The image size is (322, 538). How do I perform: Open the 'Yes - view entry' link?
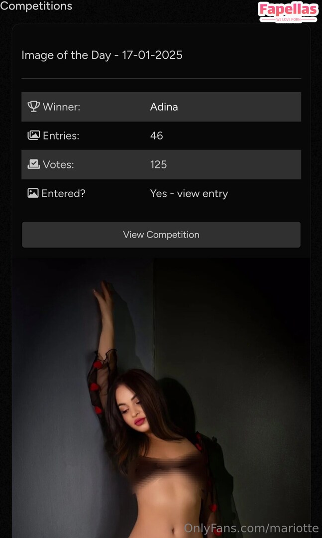tap(189, 193)
